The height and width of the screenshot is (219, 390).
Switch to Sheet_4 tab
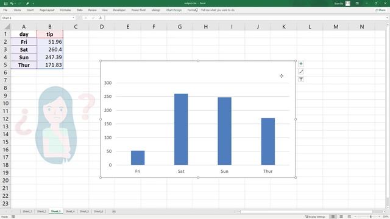tap(70, 211)
